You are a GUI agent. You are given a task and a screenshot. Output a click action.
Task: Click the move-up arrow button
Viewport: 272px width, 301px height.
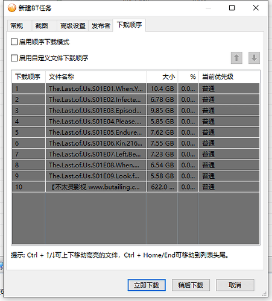click(236, 58)
